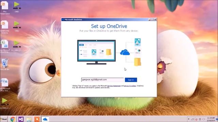
Task: Open the file explorer taskbar icon
Action: click(x=29, y=119)
